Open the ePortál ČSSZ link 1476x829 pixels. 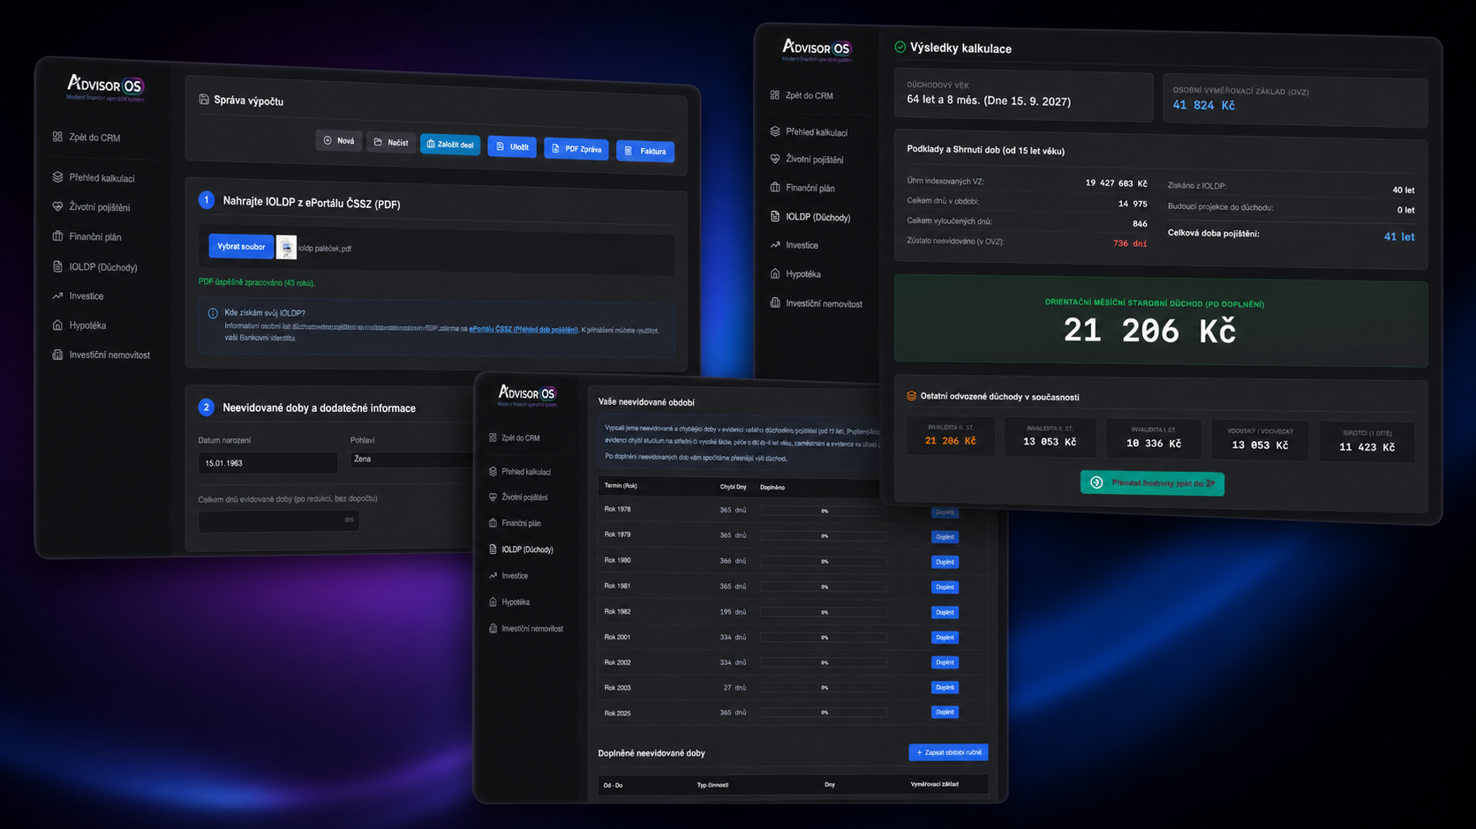click(x=523, y=329)
